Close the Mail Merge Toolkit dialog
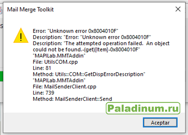This screenshot has width=188, height=135. point(178,9)
